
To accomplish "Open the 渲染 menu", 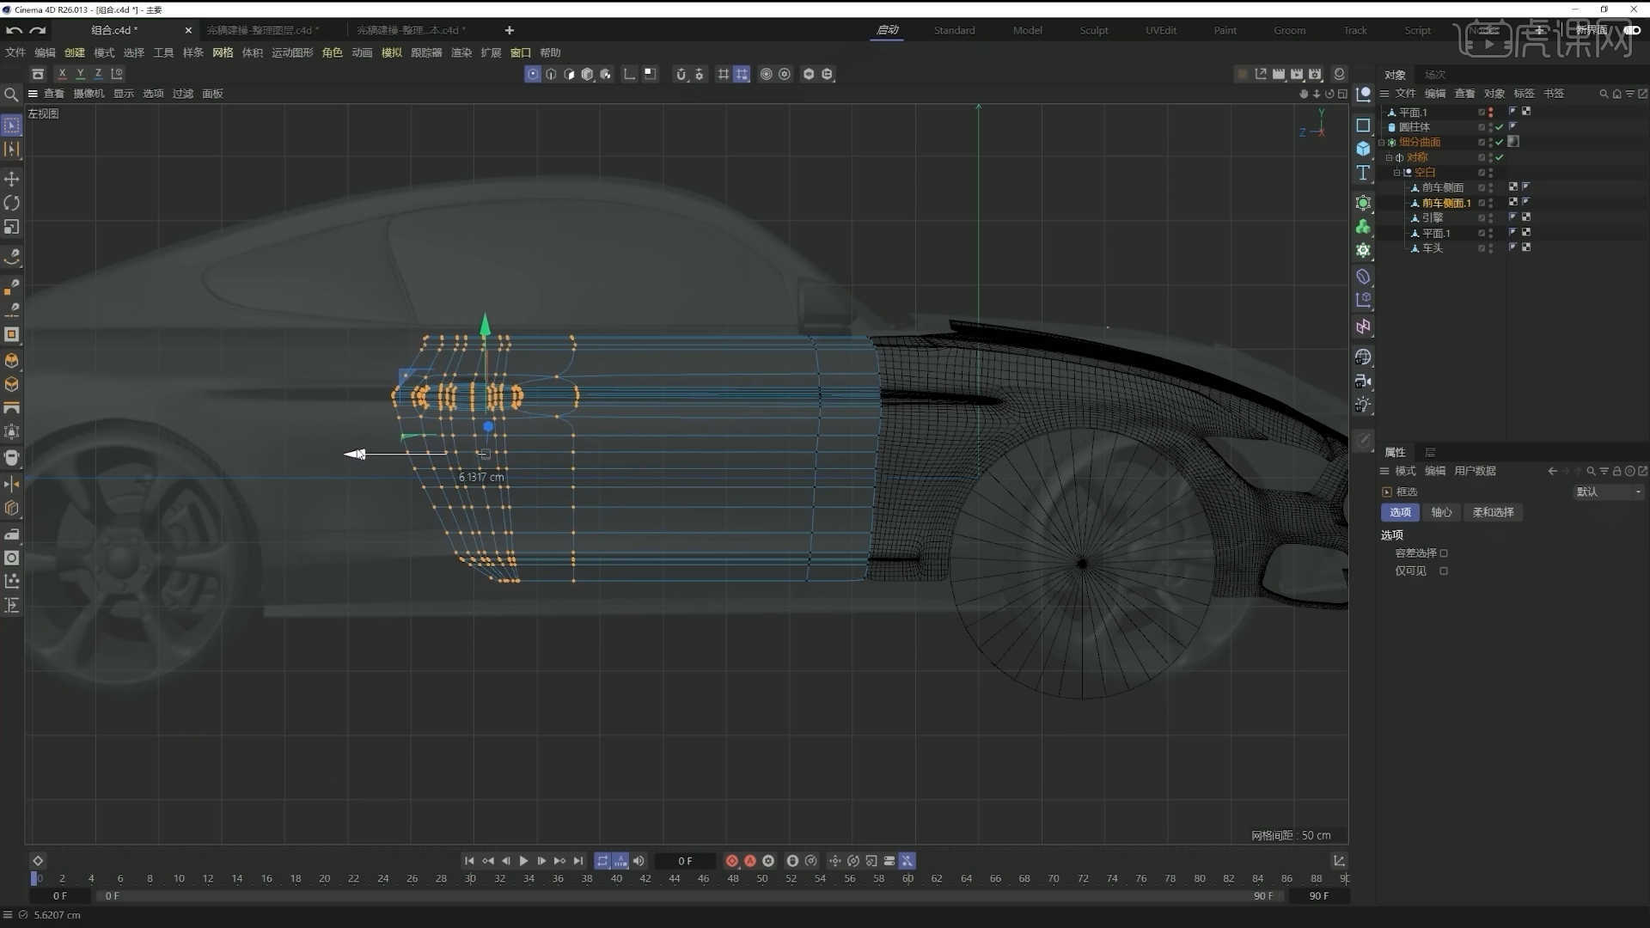I will (x=461, y=52).
